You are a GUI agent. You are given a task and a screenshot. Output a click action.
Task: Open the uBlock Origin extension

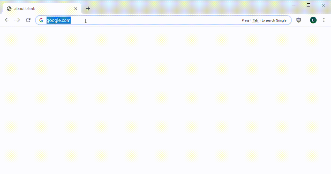299,20
